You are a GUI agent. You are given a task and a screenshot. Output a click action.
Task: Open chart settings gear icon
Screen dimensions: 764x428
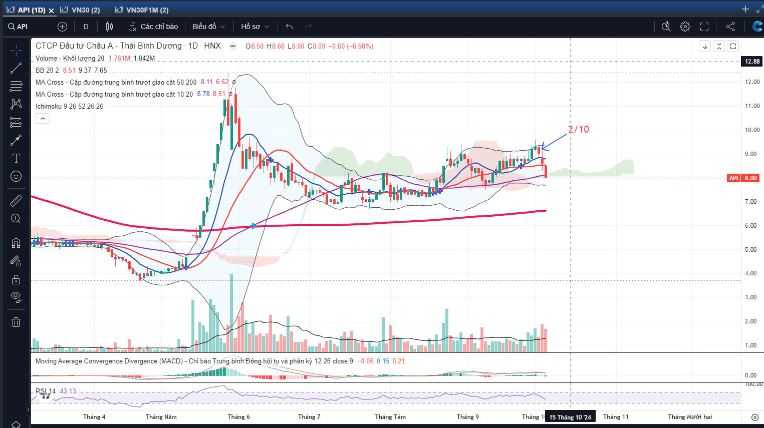tap(685, 27)
